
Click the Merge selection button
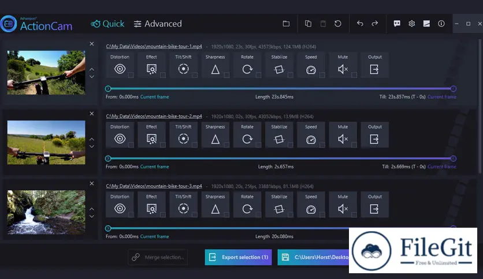[158, 257]
